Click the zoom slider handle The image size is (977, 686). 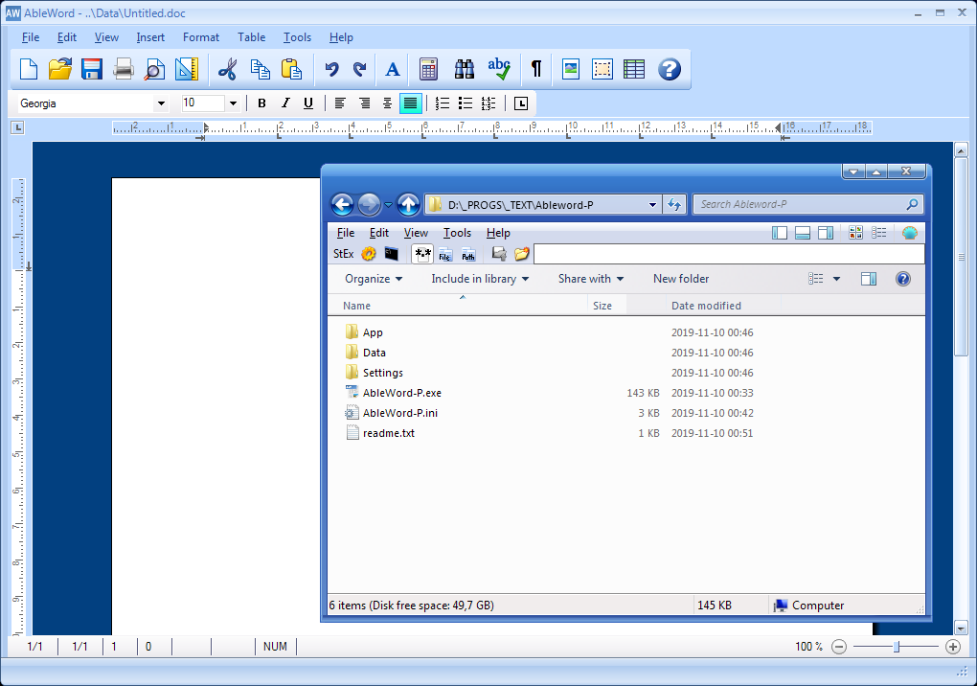pyautogui.click(x=897, y=647)
